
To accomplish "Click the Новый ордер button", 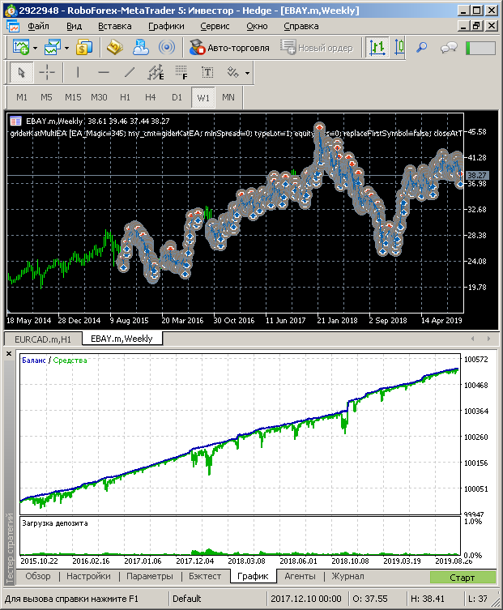I will tap(317, 48).
